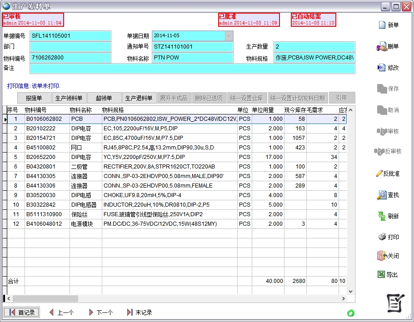Click the 删单 (delete order) icon

point(382,46)
